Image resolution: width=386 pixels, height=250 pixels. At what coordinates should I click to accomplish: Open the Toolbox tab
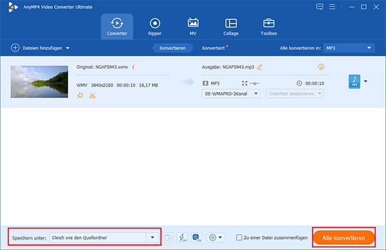pos(268,26)
